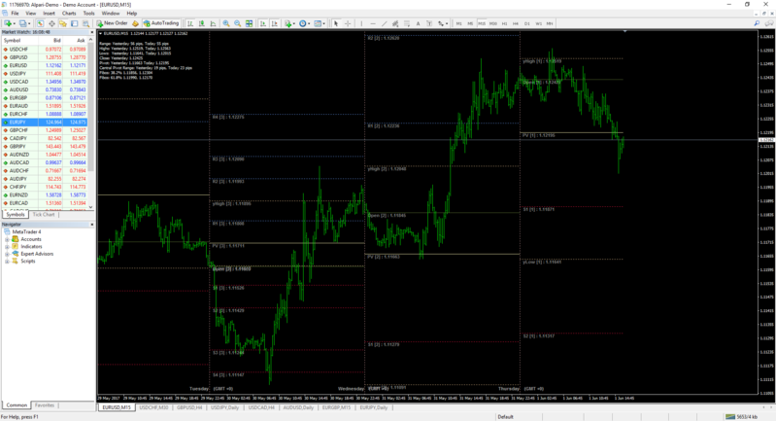Toggle the Market Watch window icon
776x421 pixels.
point(40,23)
